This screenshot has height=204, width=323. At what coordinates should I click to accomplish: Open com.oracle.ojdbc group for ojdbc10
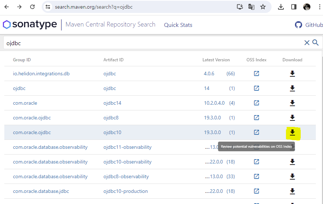(x=32, y=132)
